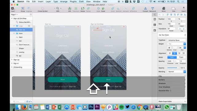The height and width of the screenshot is (111, 197).
Task: Open the View toolbar button
Action: (174, 8)
